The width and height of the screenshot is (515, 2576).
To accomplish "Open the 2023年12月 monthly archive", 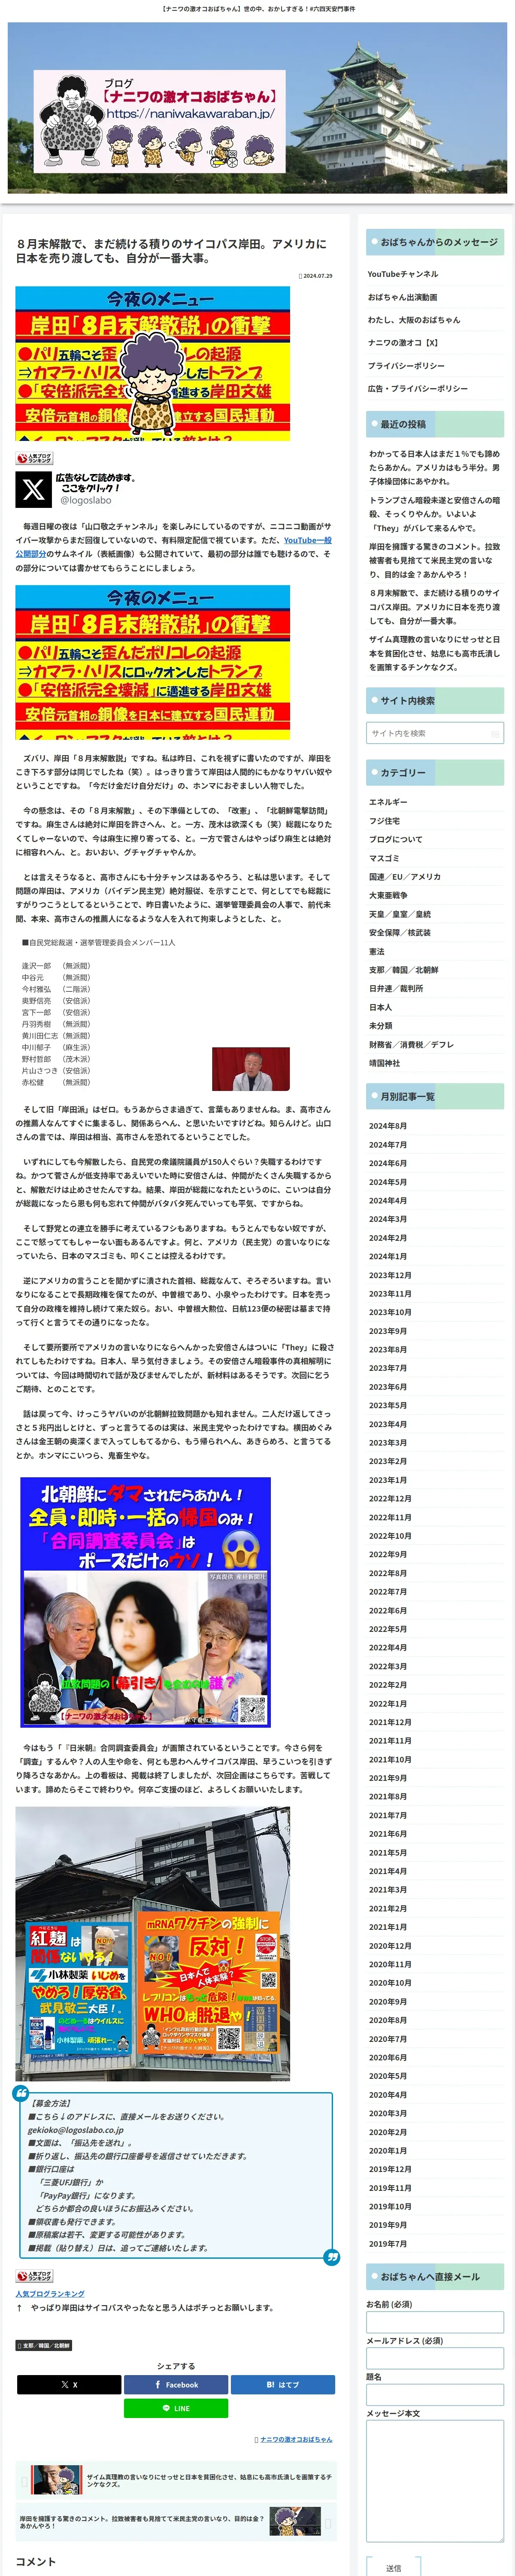I will point(390,1275).
